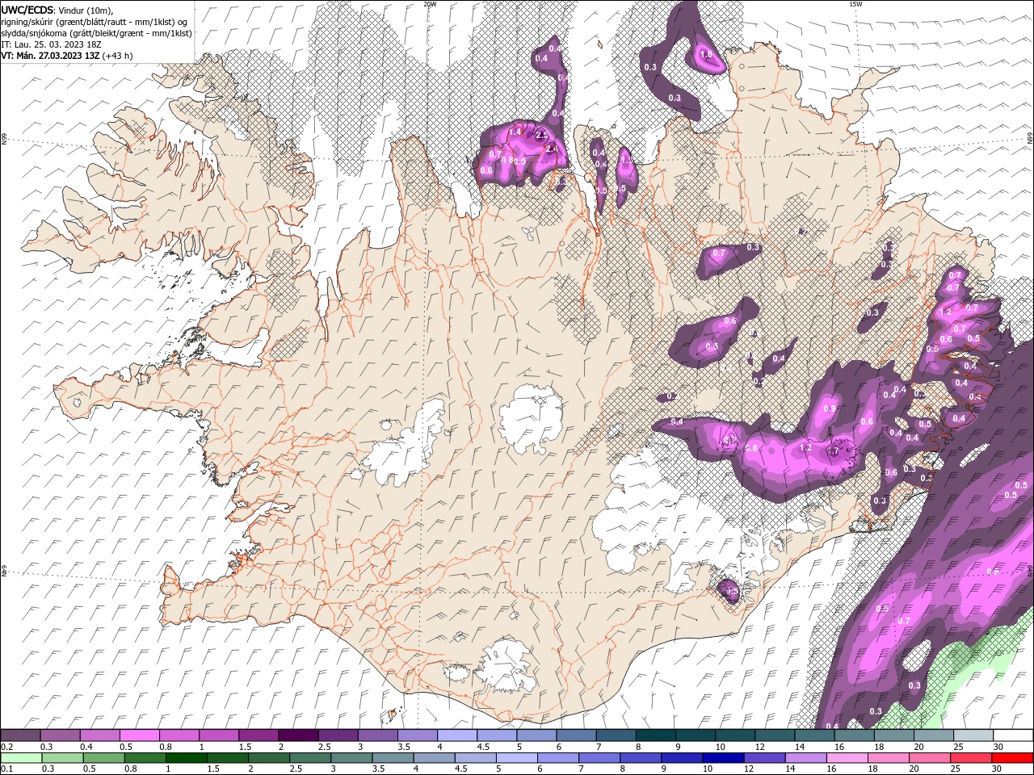This screenshot has height=775, width=1034.
Task: Pick the snow legend swatch for 3–3.5 mm
Action: 377,735
